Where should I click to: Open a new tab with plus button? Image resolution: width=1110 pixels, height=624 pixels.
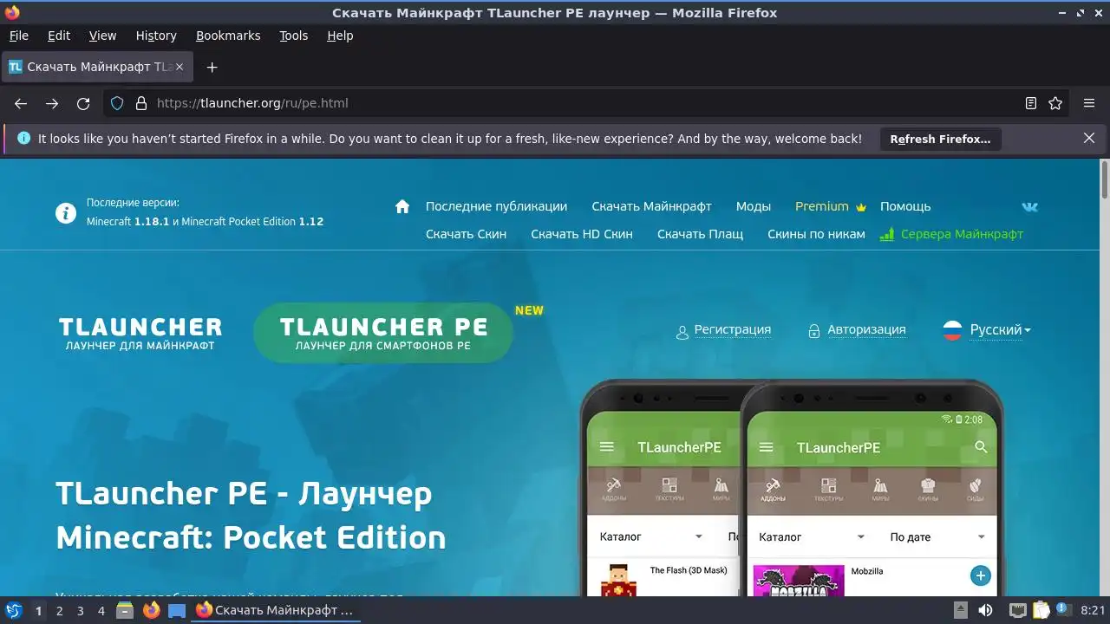212,67
